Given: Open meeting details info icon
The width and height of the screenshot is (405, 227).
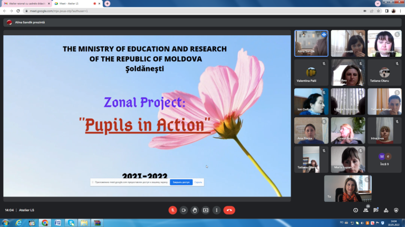Looking at the screenshot, I should tap(355, 210).
